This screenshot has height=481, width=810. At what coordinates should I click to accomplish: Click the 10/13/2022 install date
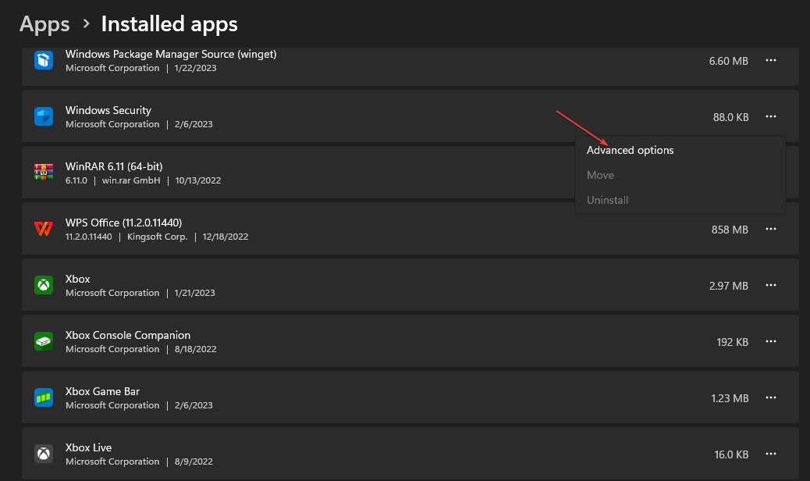tap(198, 180)
